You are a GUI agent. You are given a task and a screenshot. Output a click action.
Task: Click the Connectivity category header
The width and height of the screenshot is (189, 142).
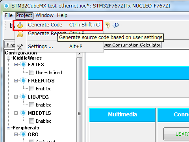[173, 115]
